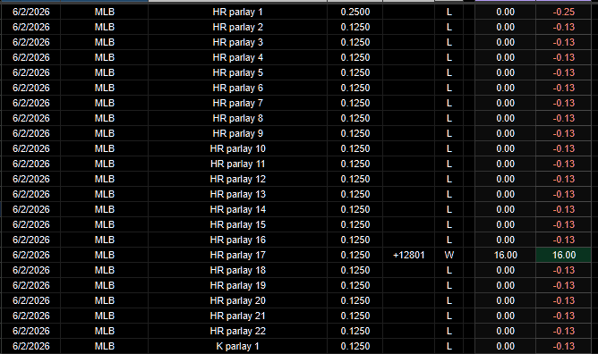
Task: Click the MLB cell in K parlay 1 row
Action: pyautogui.click(x=105, y=346)
